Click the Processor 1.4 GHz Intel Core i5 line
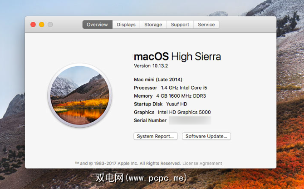304x189 pixels. (x=171, y=88)
